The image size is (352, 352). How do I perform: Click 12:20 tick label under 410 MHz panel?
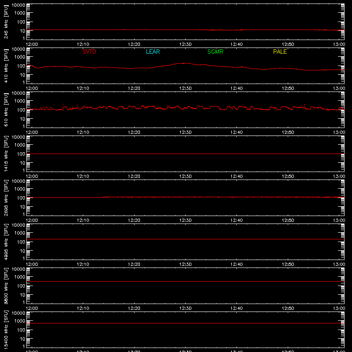(134, 88)
